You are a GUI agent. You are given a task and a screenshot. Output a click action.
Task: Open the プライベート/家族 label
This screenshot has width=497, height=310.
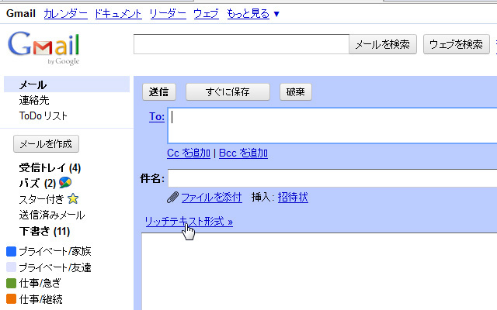pyautogui.click(x=55, y=251)
